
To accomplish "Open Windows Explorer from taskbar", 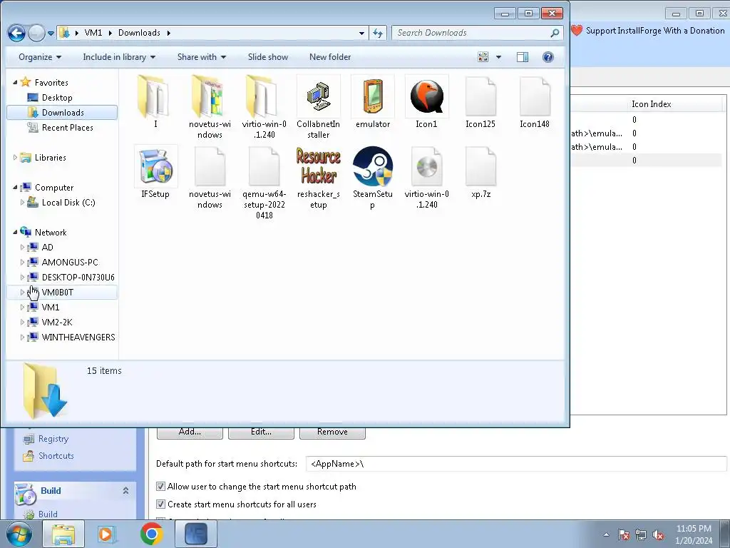I will [x=63, y=534].
